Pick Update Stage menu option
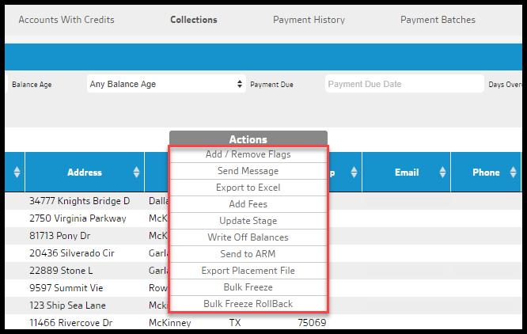This screenshot has height=334, width=527. point(248,221)
